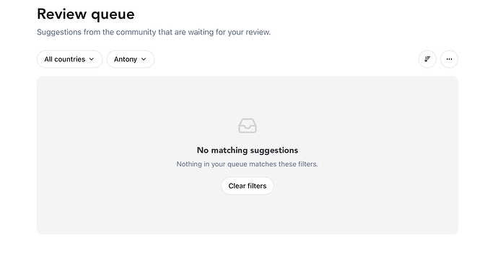Click the 'Suggestions from the community' subtitle
This screenshot has height=276, width=498.
(154, 32)
